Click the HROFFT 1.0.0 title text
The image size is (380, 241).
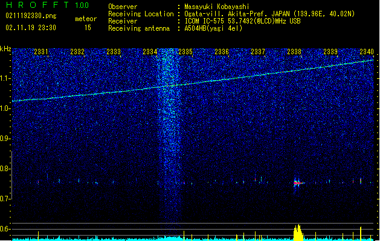(x=48, y=5)
